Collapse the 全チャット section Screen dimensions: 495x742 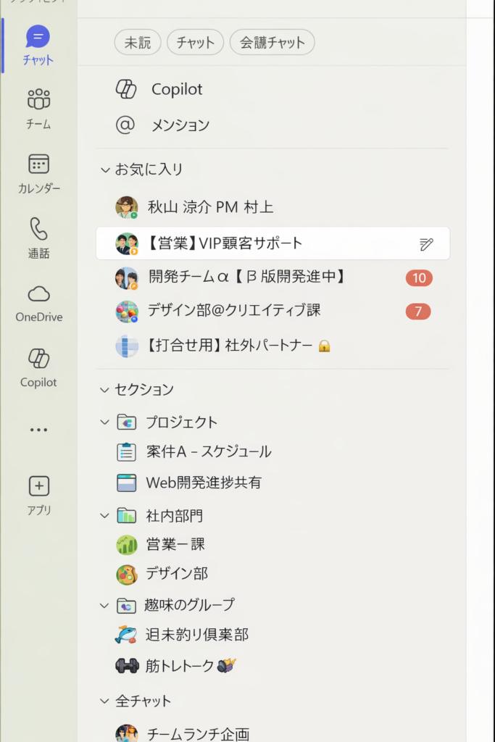click(x=105, y=701)
